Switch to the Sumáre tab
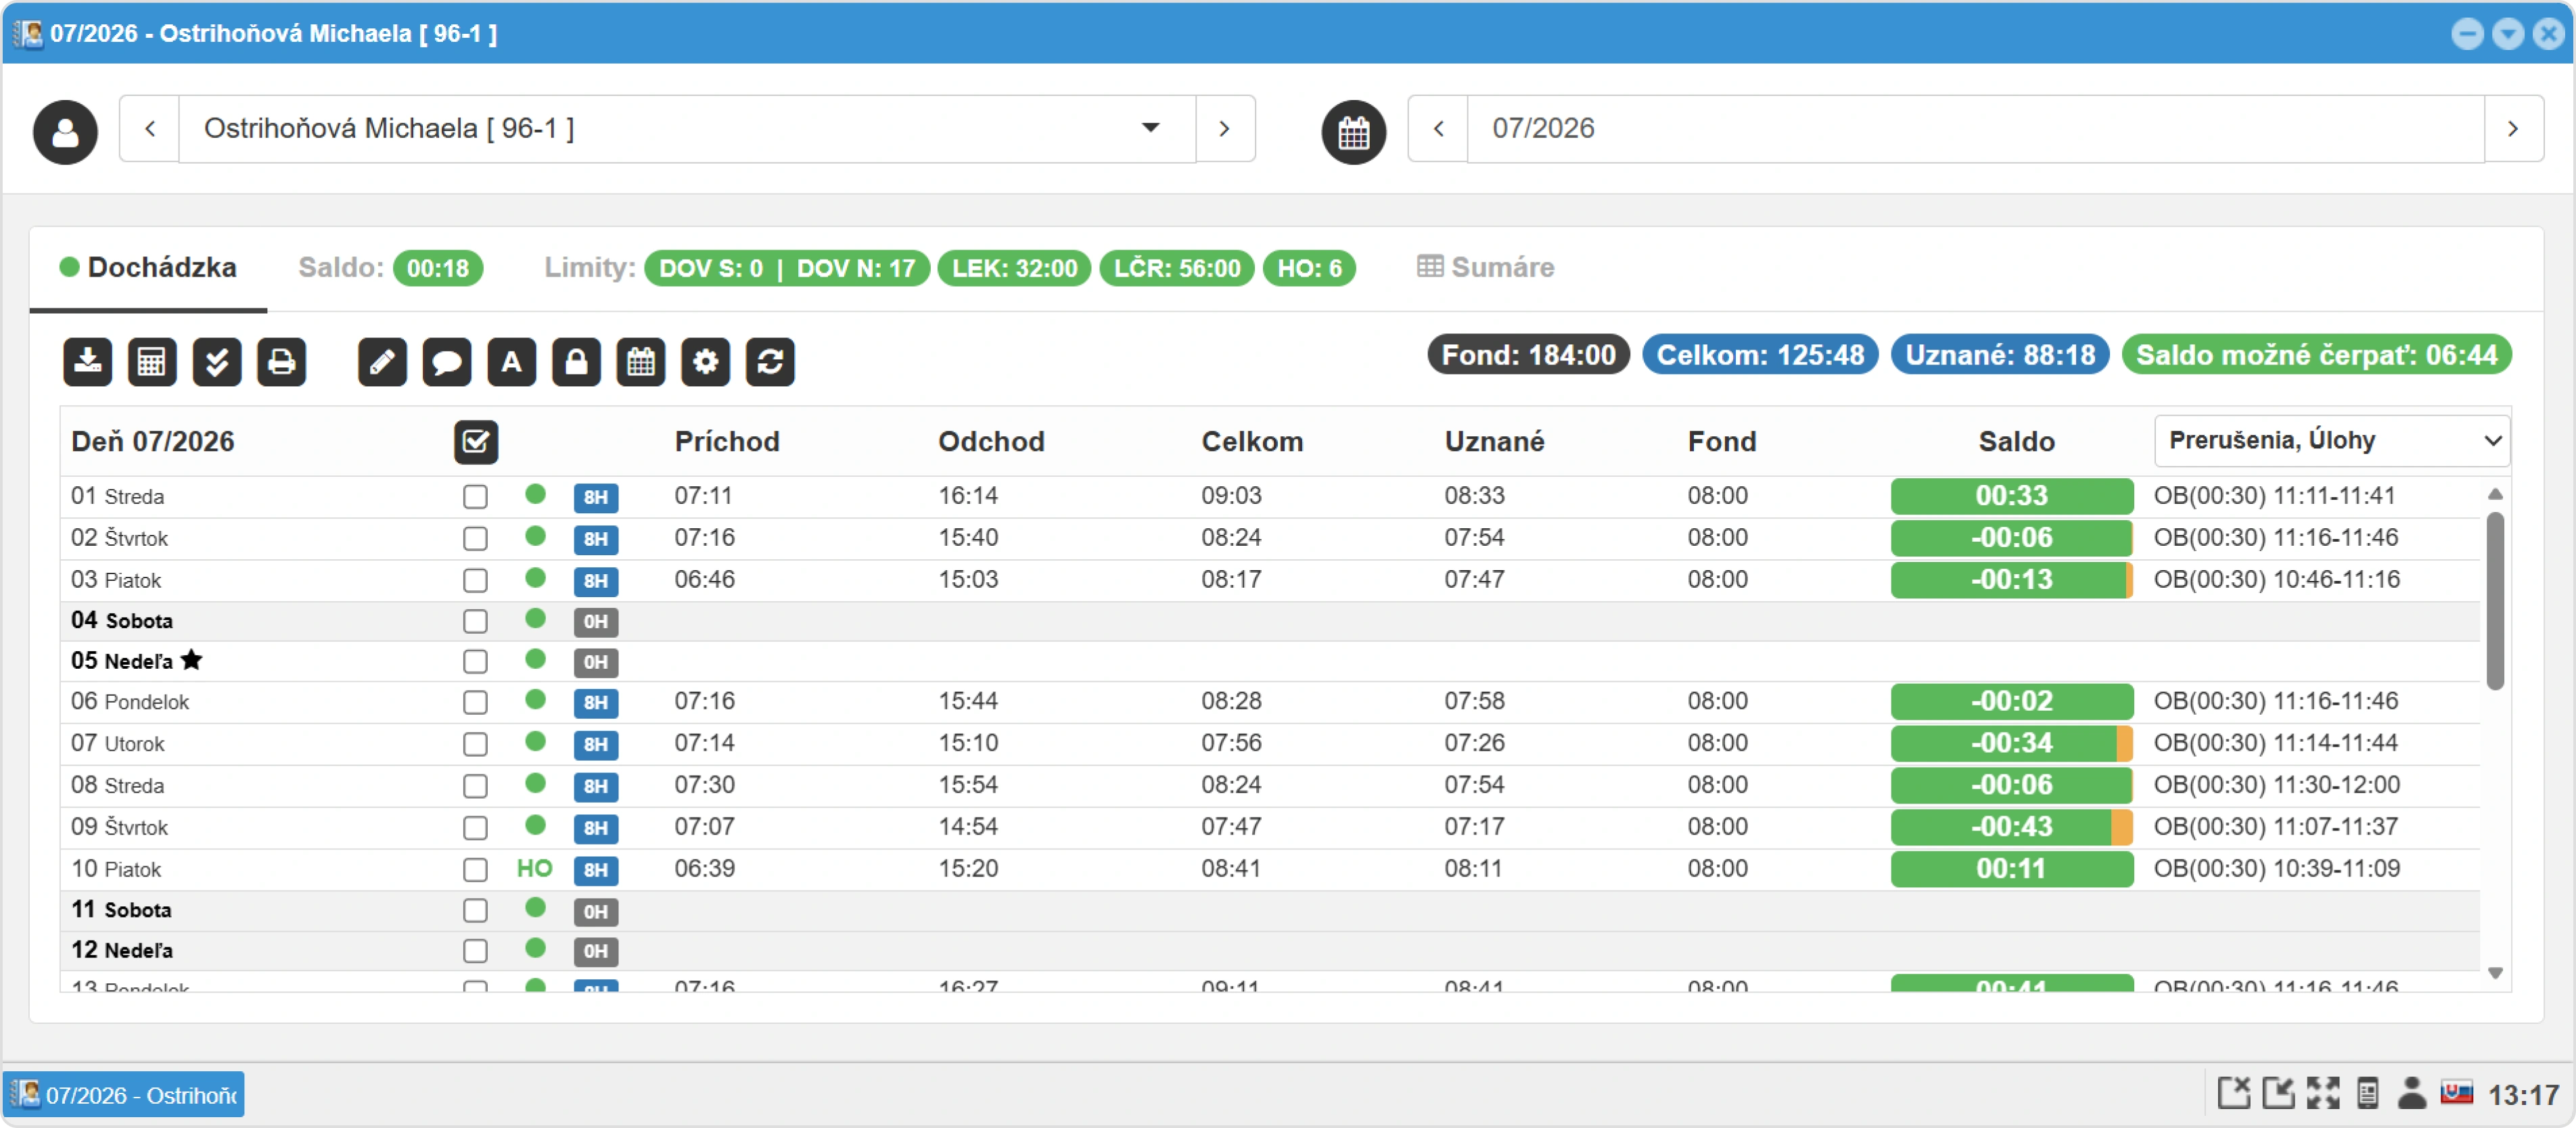Image resolution: width=2576 pixels, height=1128 pixels. 1486,267
